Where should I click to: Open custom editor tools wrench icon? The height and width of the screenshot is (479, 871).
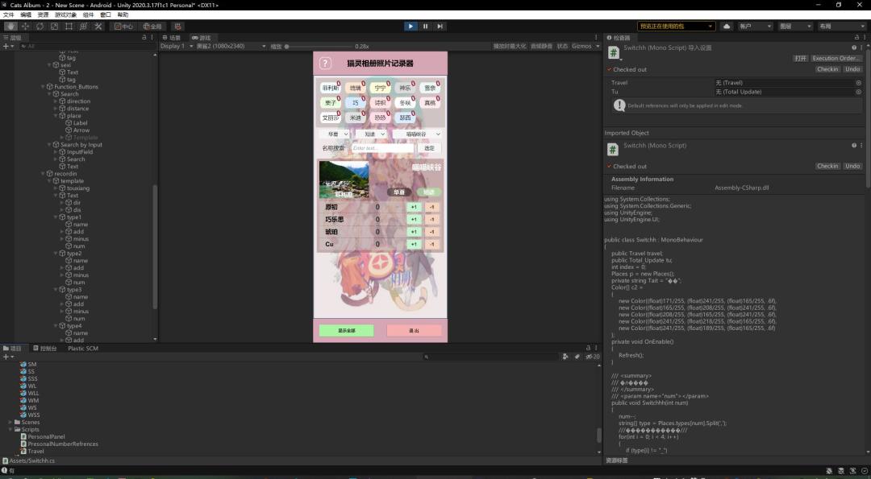(98, 26)
